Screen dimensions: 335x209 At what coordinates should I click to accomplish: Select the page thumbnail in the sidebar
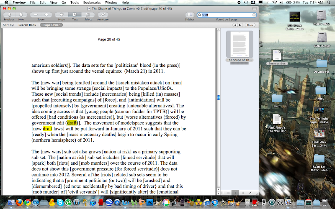240,44
